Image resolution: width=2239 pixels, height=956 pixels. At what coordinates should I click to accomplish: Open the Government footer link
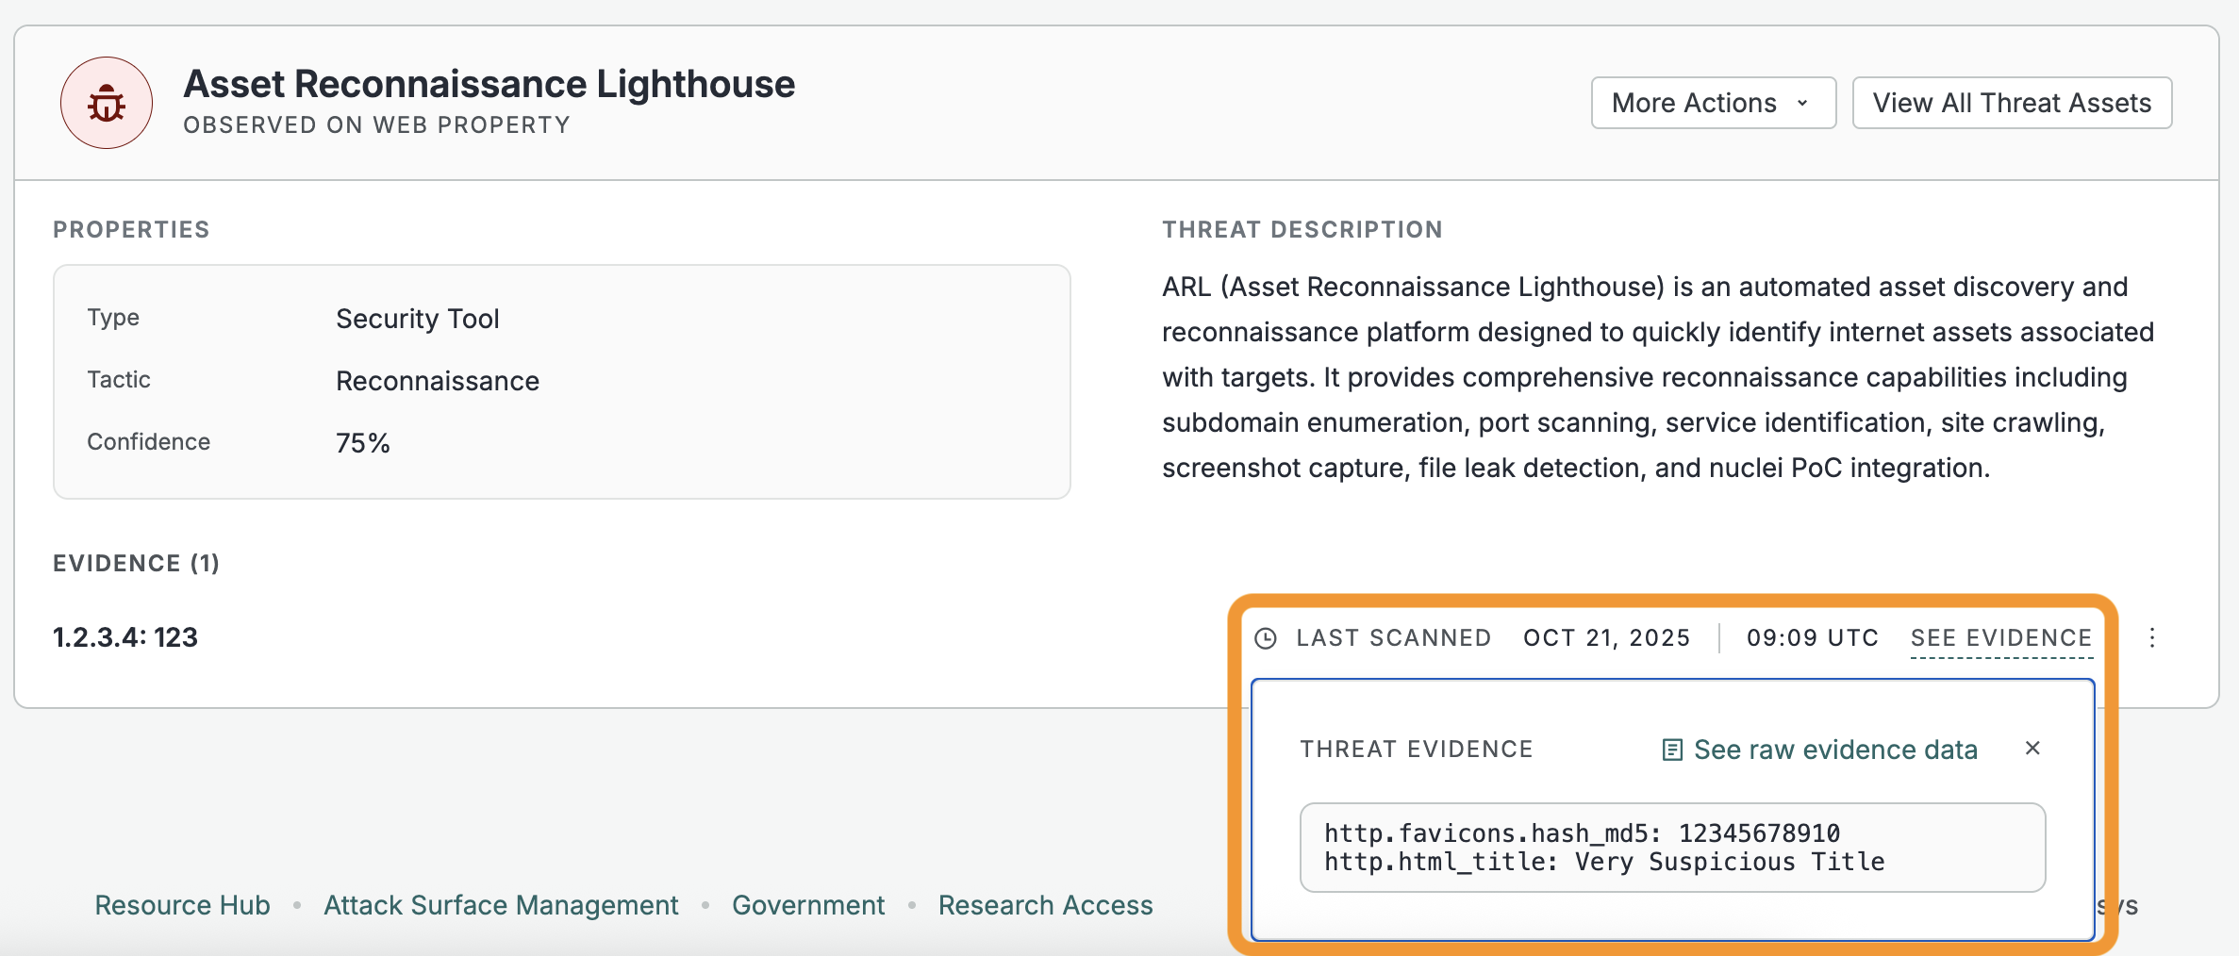(808, 905)
